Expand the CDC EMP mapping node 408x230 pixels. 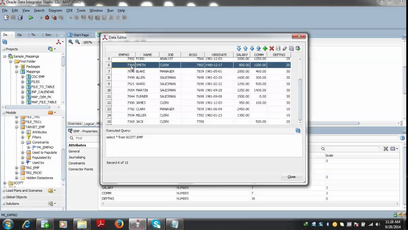tap(23, 77)
